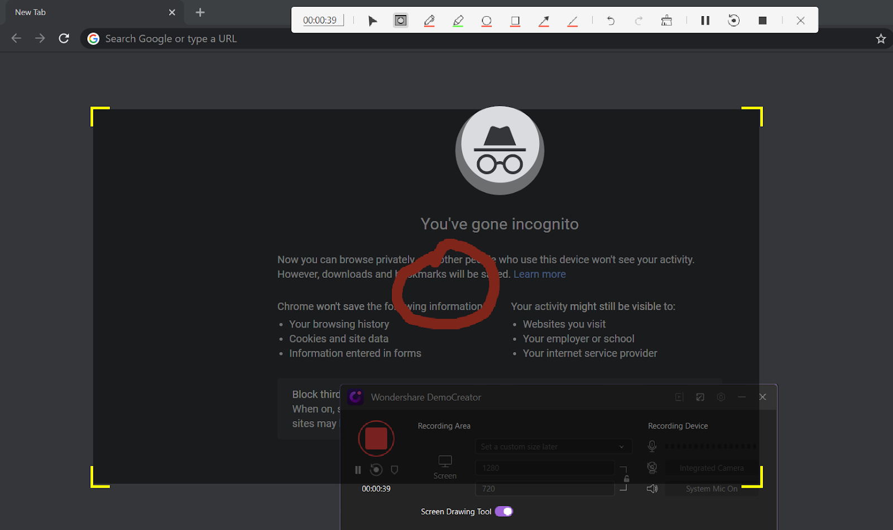This screenshot has width=893, height=530.
Task: Click the 'Recording Device' label
Action: 678,426
